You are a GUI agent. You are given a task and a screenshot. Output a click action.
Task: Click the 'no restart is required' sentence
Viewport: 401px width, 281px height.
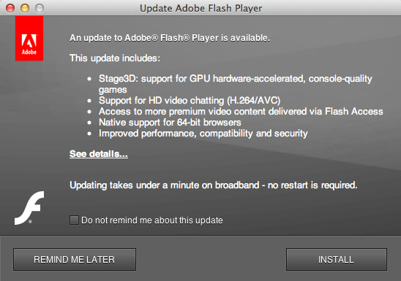[x=213, y=185]
